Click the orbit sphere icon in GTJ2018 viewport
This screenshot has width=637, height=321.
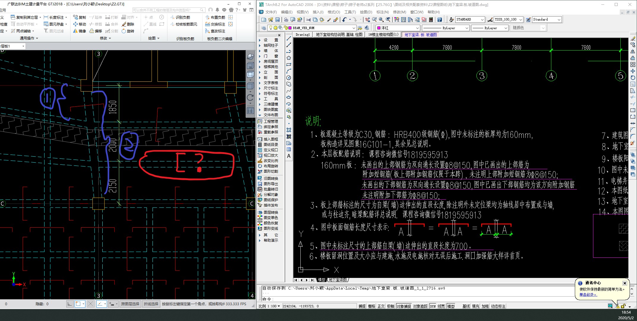point(250,56)
